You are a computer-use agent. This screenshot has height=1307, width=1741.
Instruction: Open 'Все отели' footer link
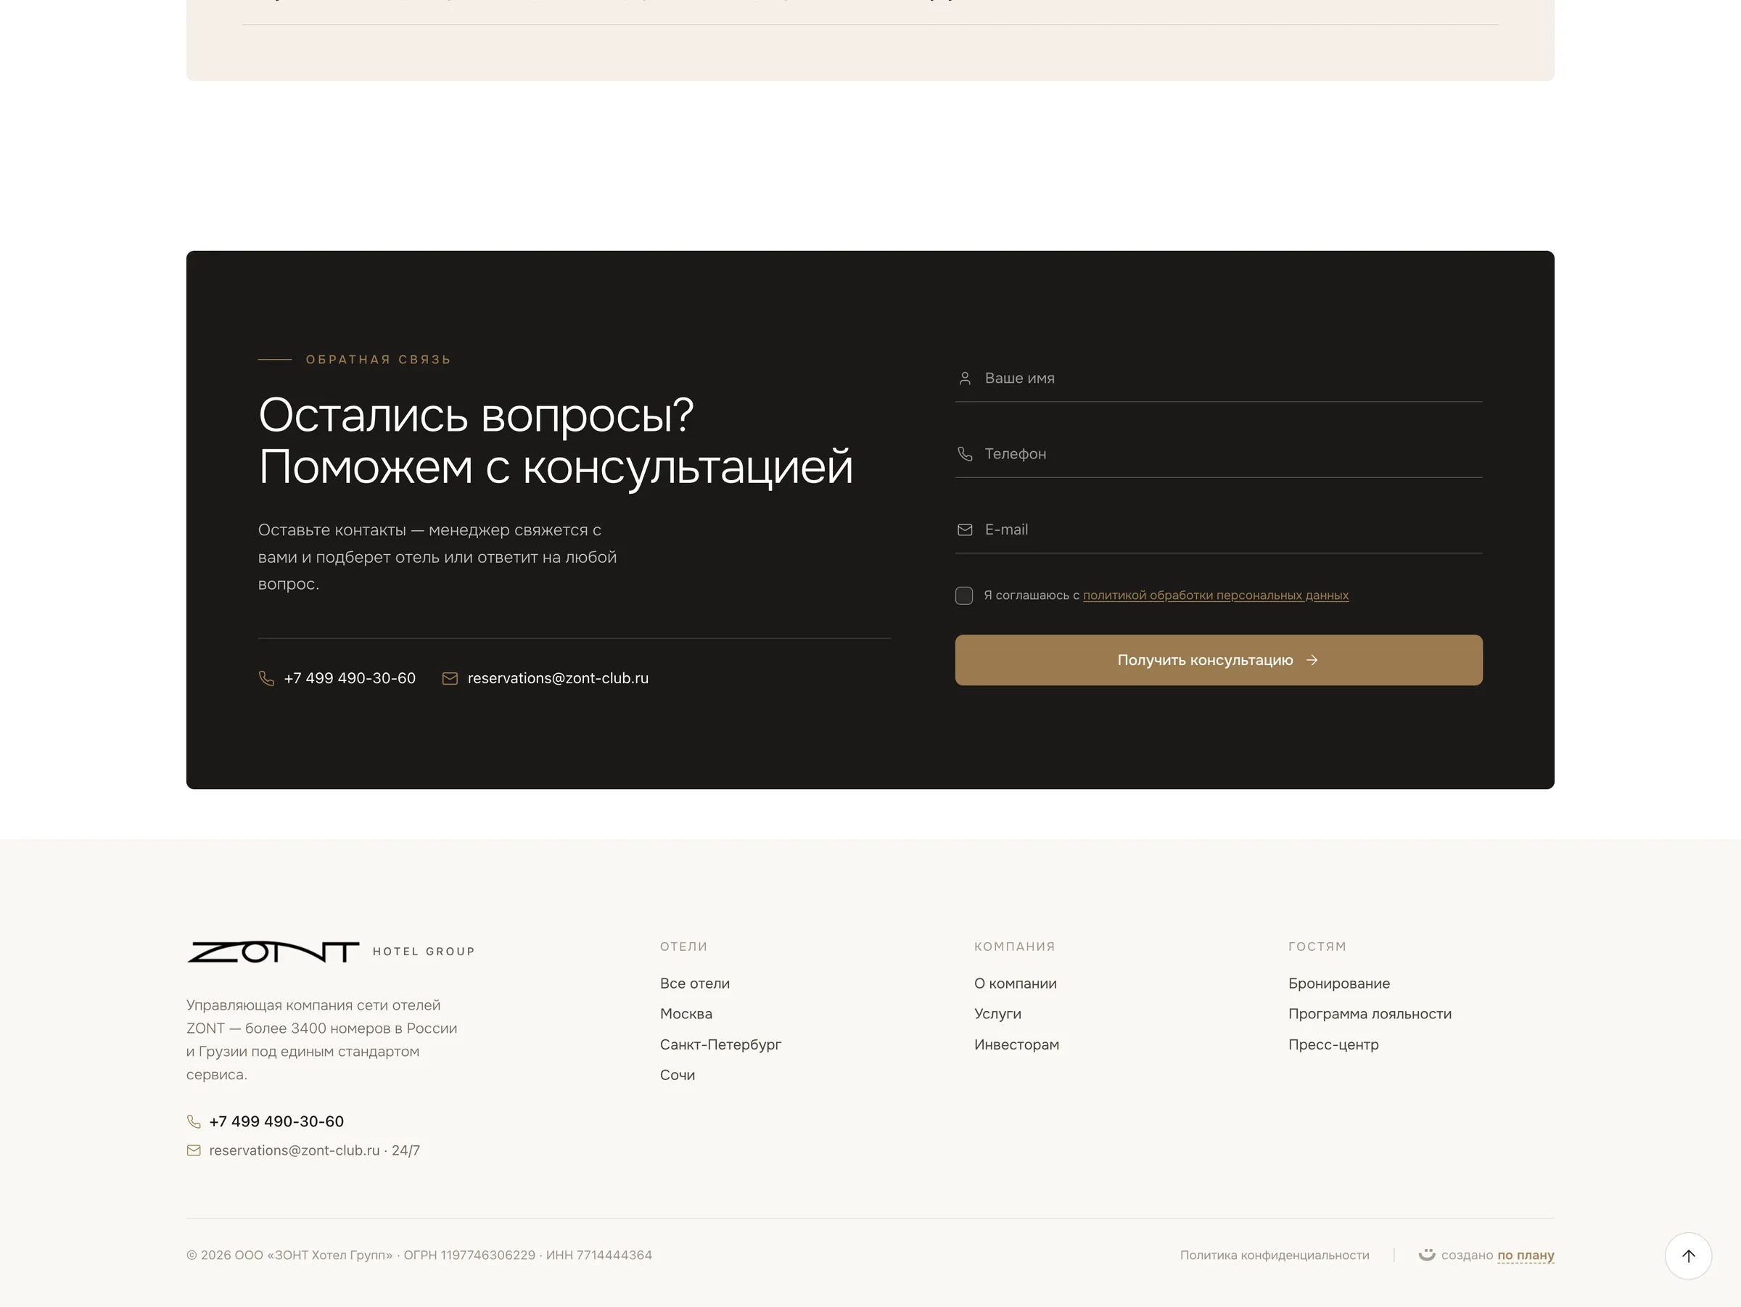[695, 984]
